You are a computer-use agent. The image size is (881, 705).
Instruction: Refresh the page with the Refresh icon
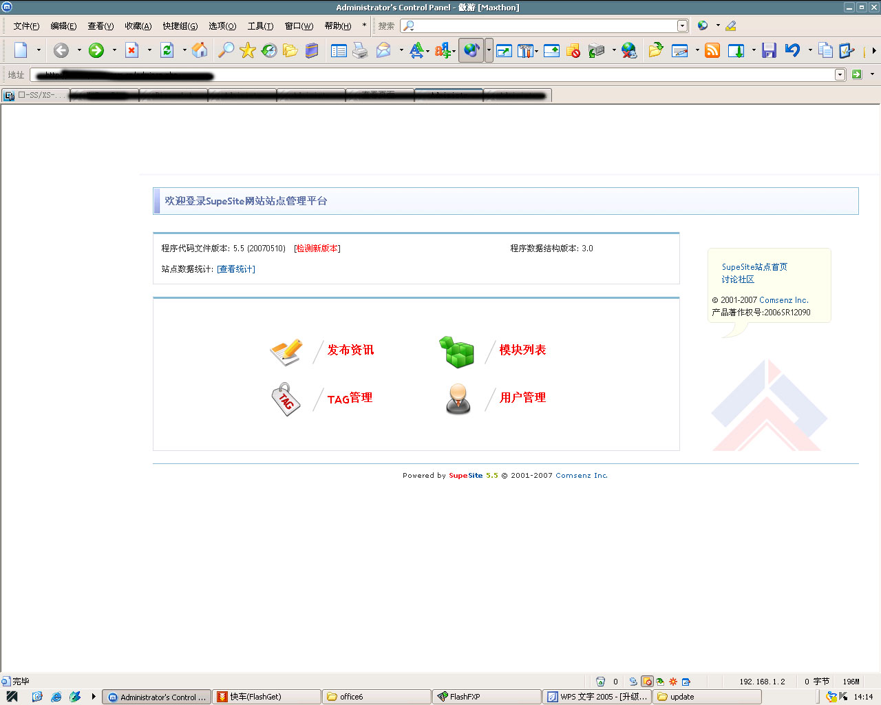[x=167, y=50]
